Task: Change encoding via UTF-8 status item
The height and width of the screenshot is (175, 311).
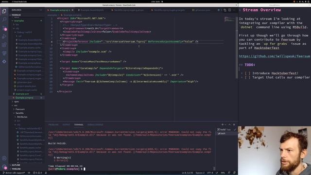Action: click(210, 173)
